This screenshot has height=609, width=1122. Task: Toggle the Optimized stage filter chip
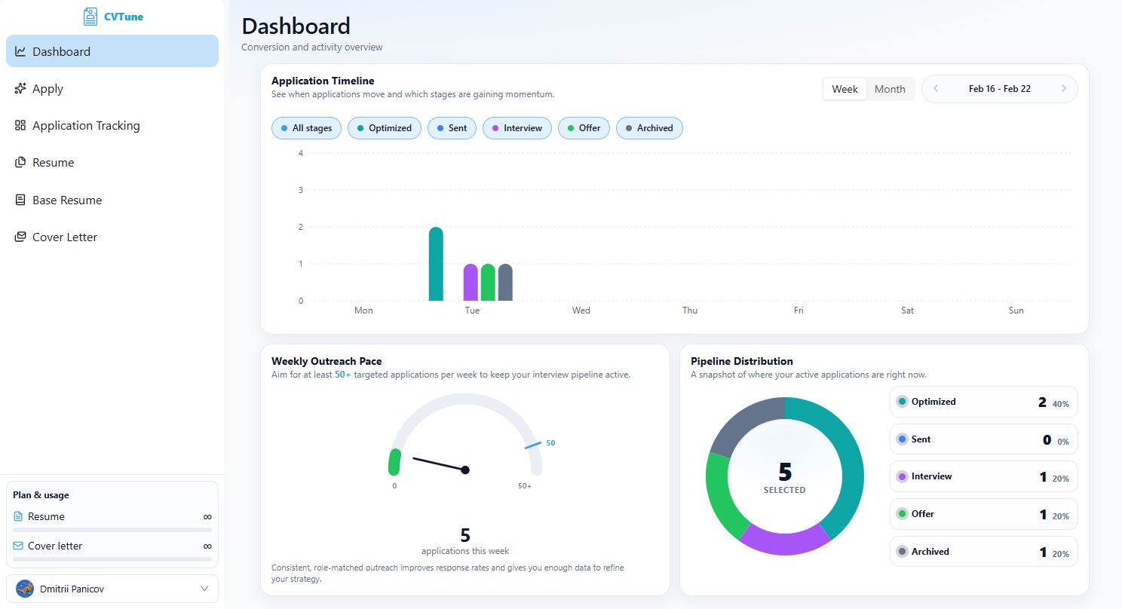point(383,128)
